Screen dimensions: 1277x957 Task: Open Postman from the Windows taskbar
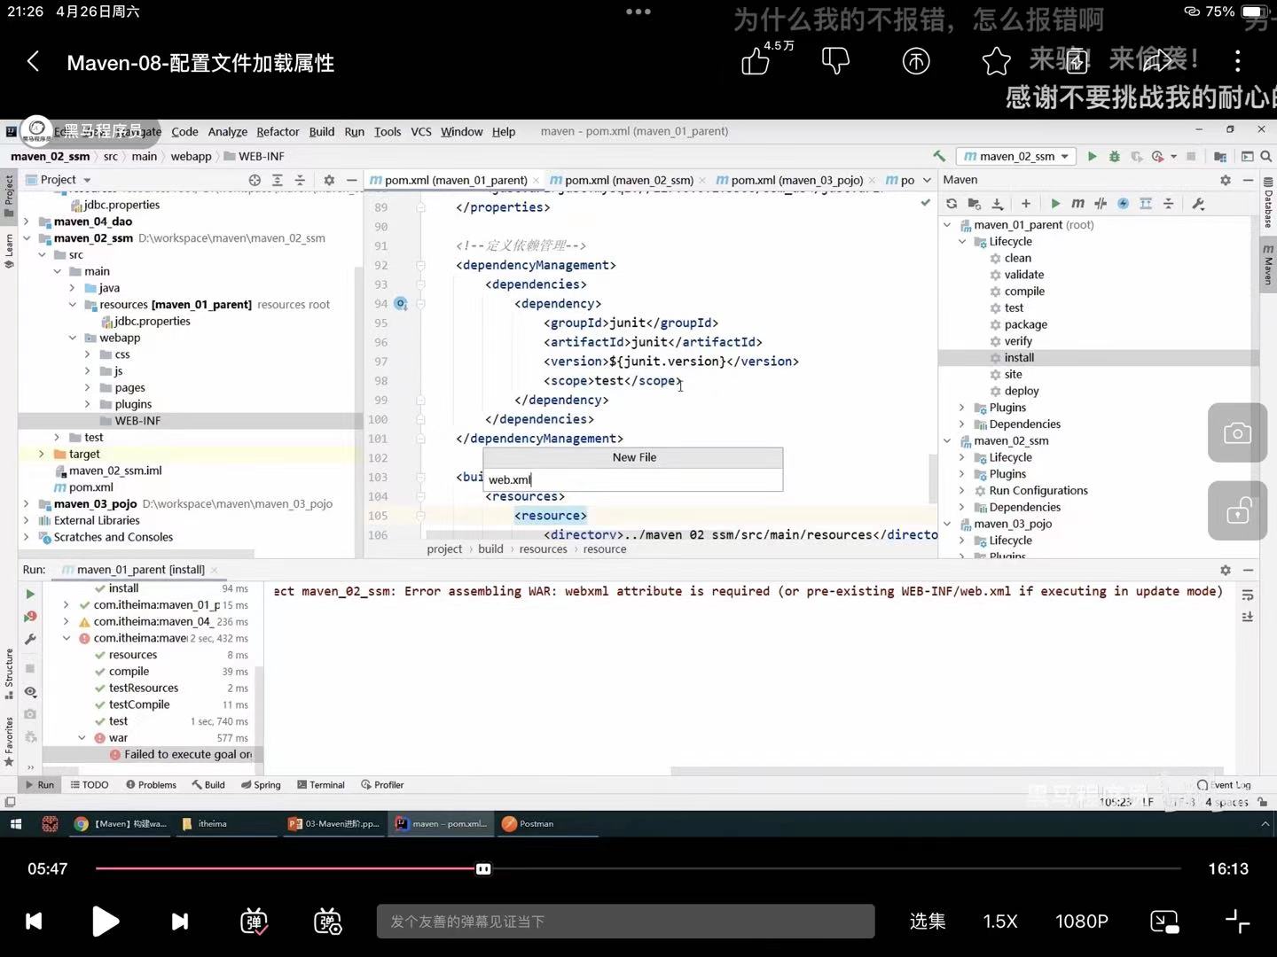click(528, 824)
